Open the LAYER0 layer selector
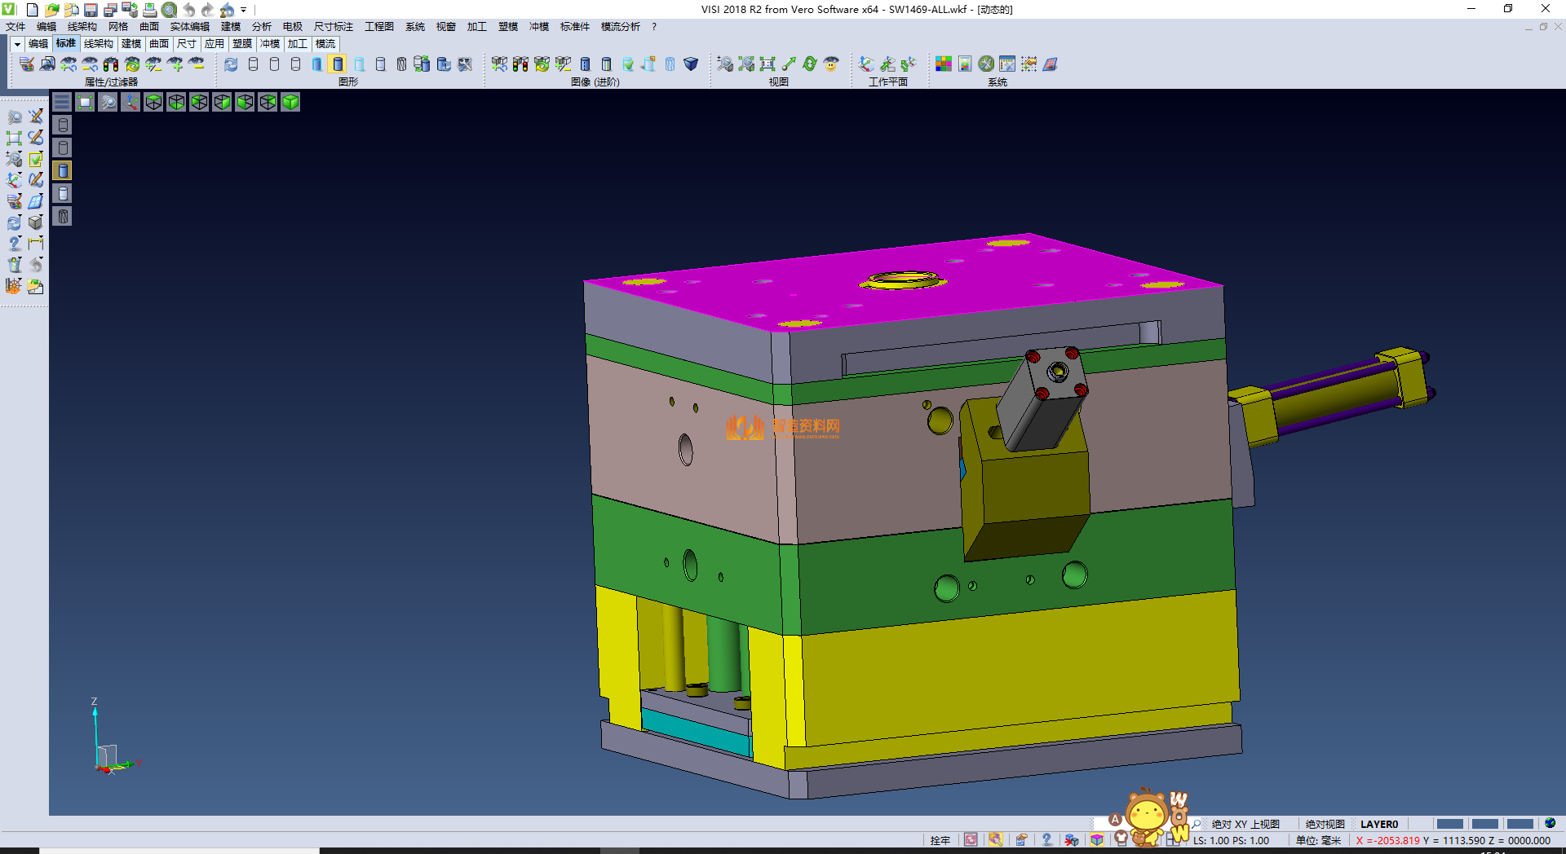The height and width of the screenshot is (854, 1566). coord(1378,824)
